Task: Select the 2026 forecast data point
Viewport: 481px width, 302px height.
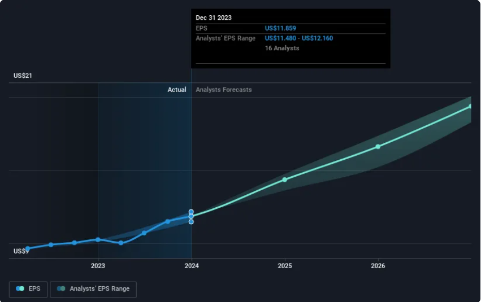Action: pos(378,147)
